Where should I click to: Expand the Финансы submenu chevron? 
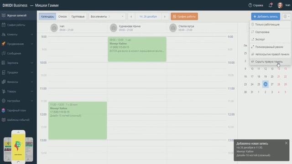pyautogui.click(x=32, y=82)
